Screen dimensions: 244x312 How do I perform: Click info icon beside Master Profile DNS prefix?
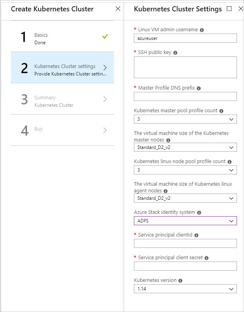pos(199,88)
